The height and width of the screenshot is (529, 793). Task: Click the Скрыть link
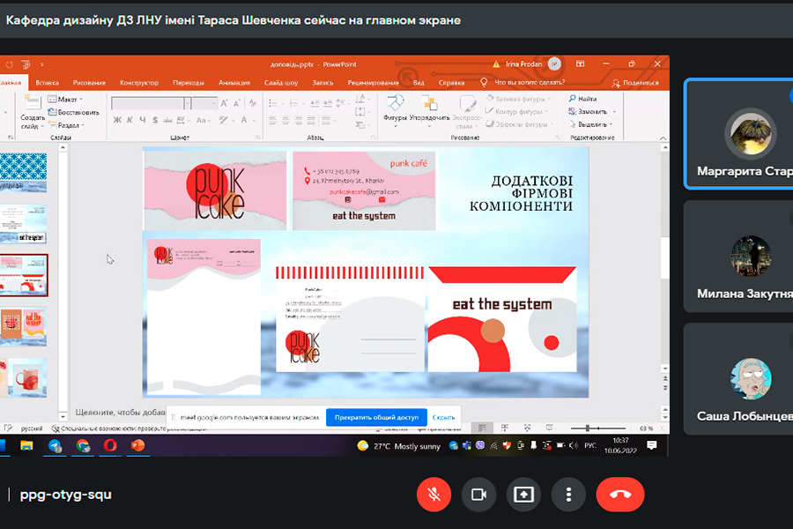444,418
